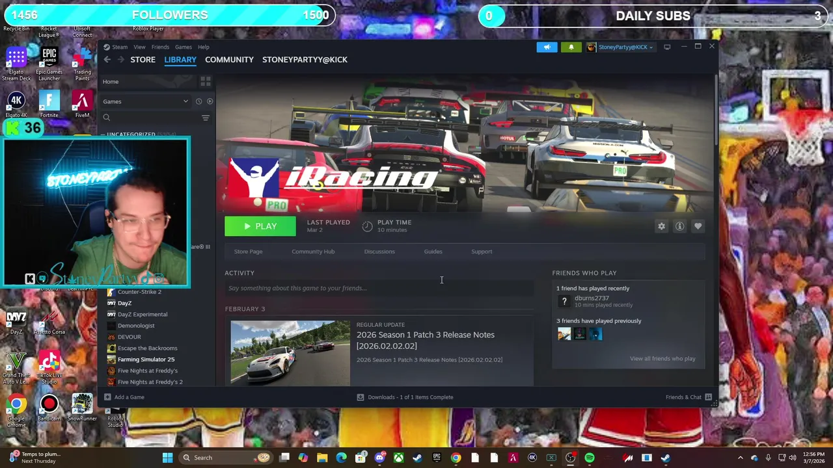Open 2026 Season 1 Patch 3 Release Notes title

[425, 340]
